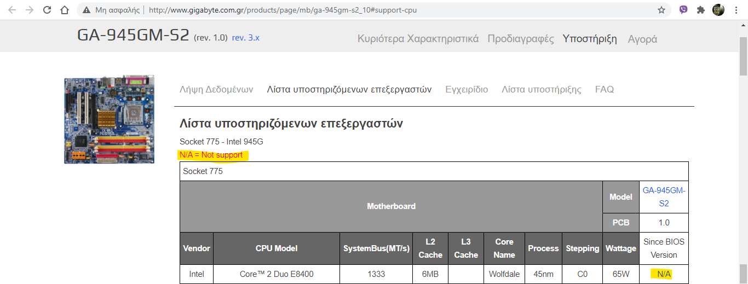Click the PCB label cell

click(x=620, y=223)
